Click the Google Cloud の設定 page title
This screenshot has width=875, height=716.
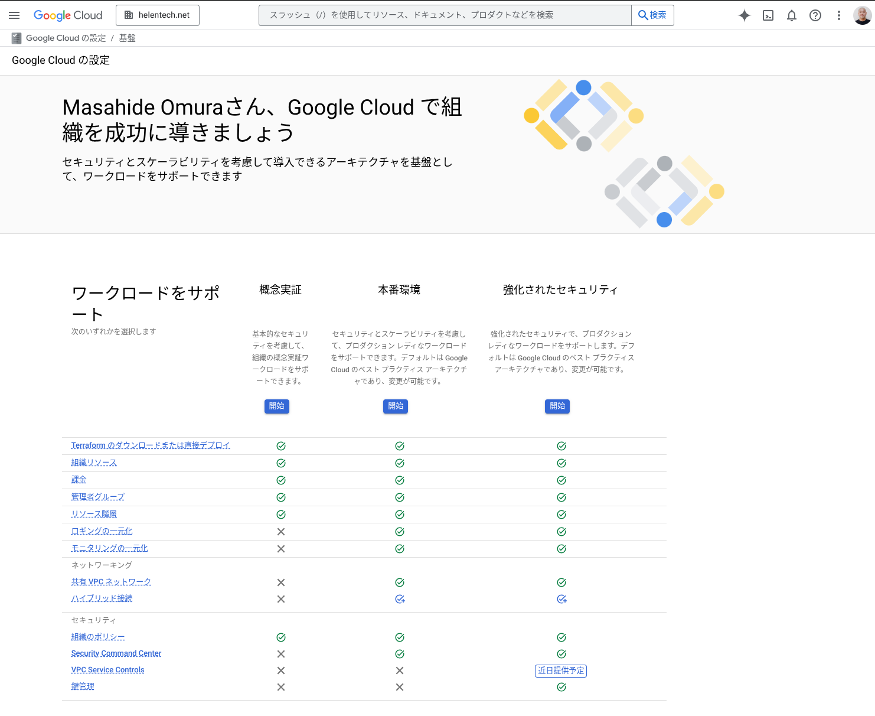pos(61,60)
